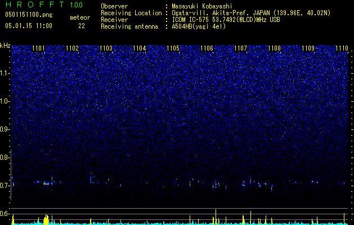Click the 0.7 kHz axis label
The image size is (354, 225).
5,186
